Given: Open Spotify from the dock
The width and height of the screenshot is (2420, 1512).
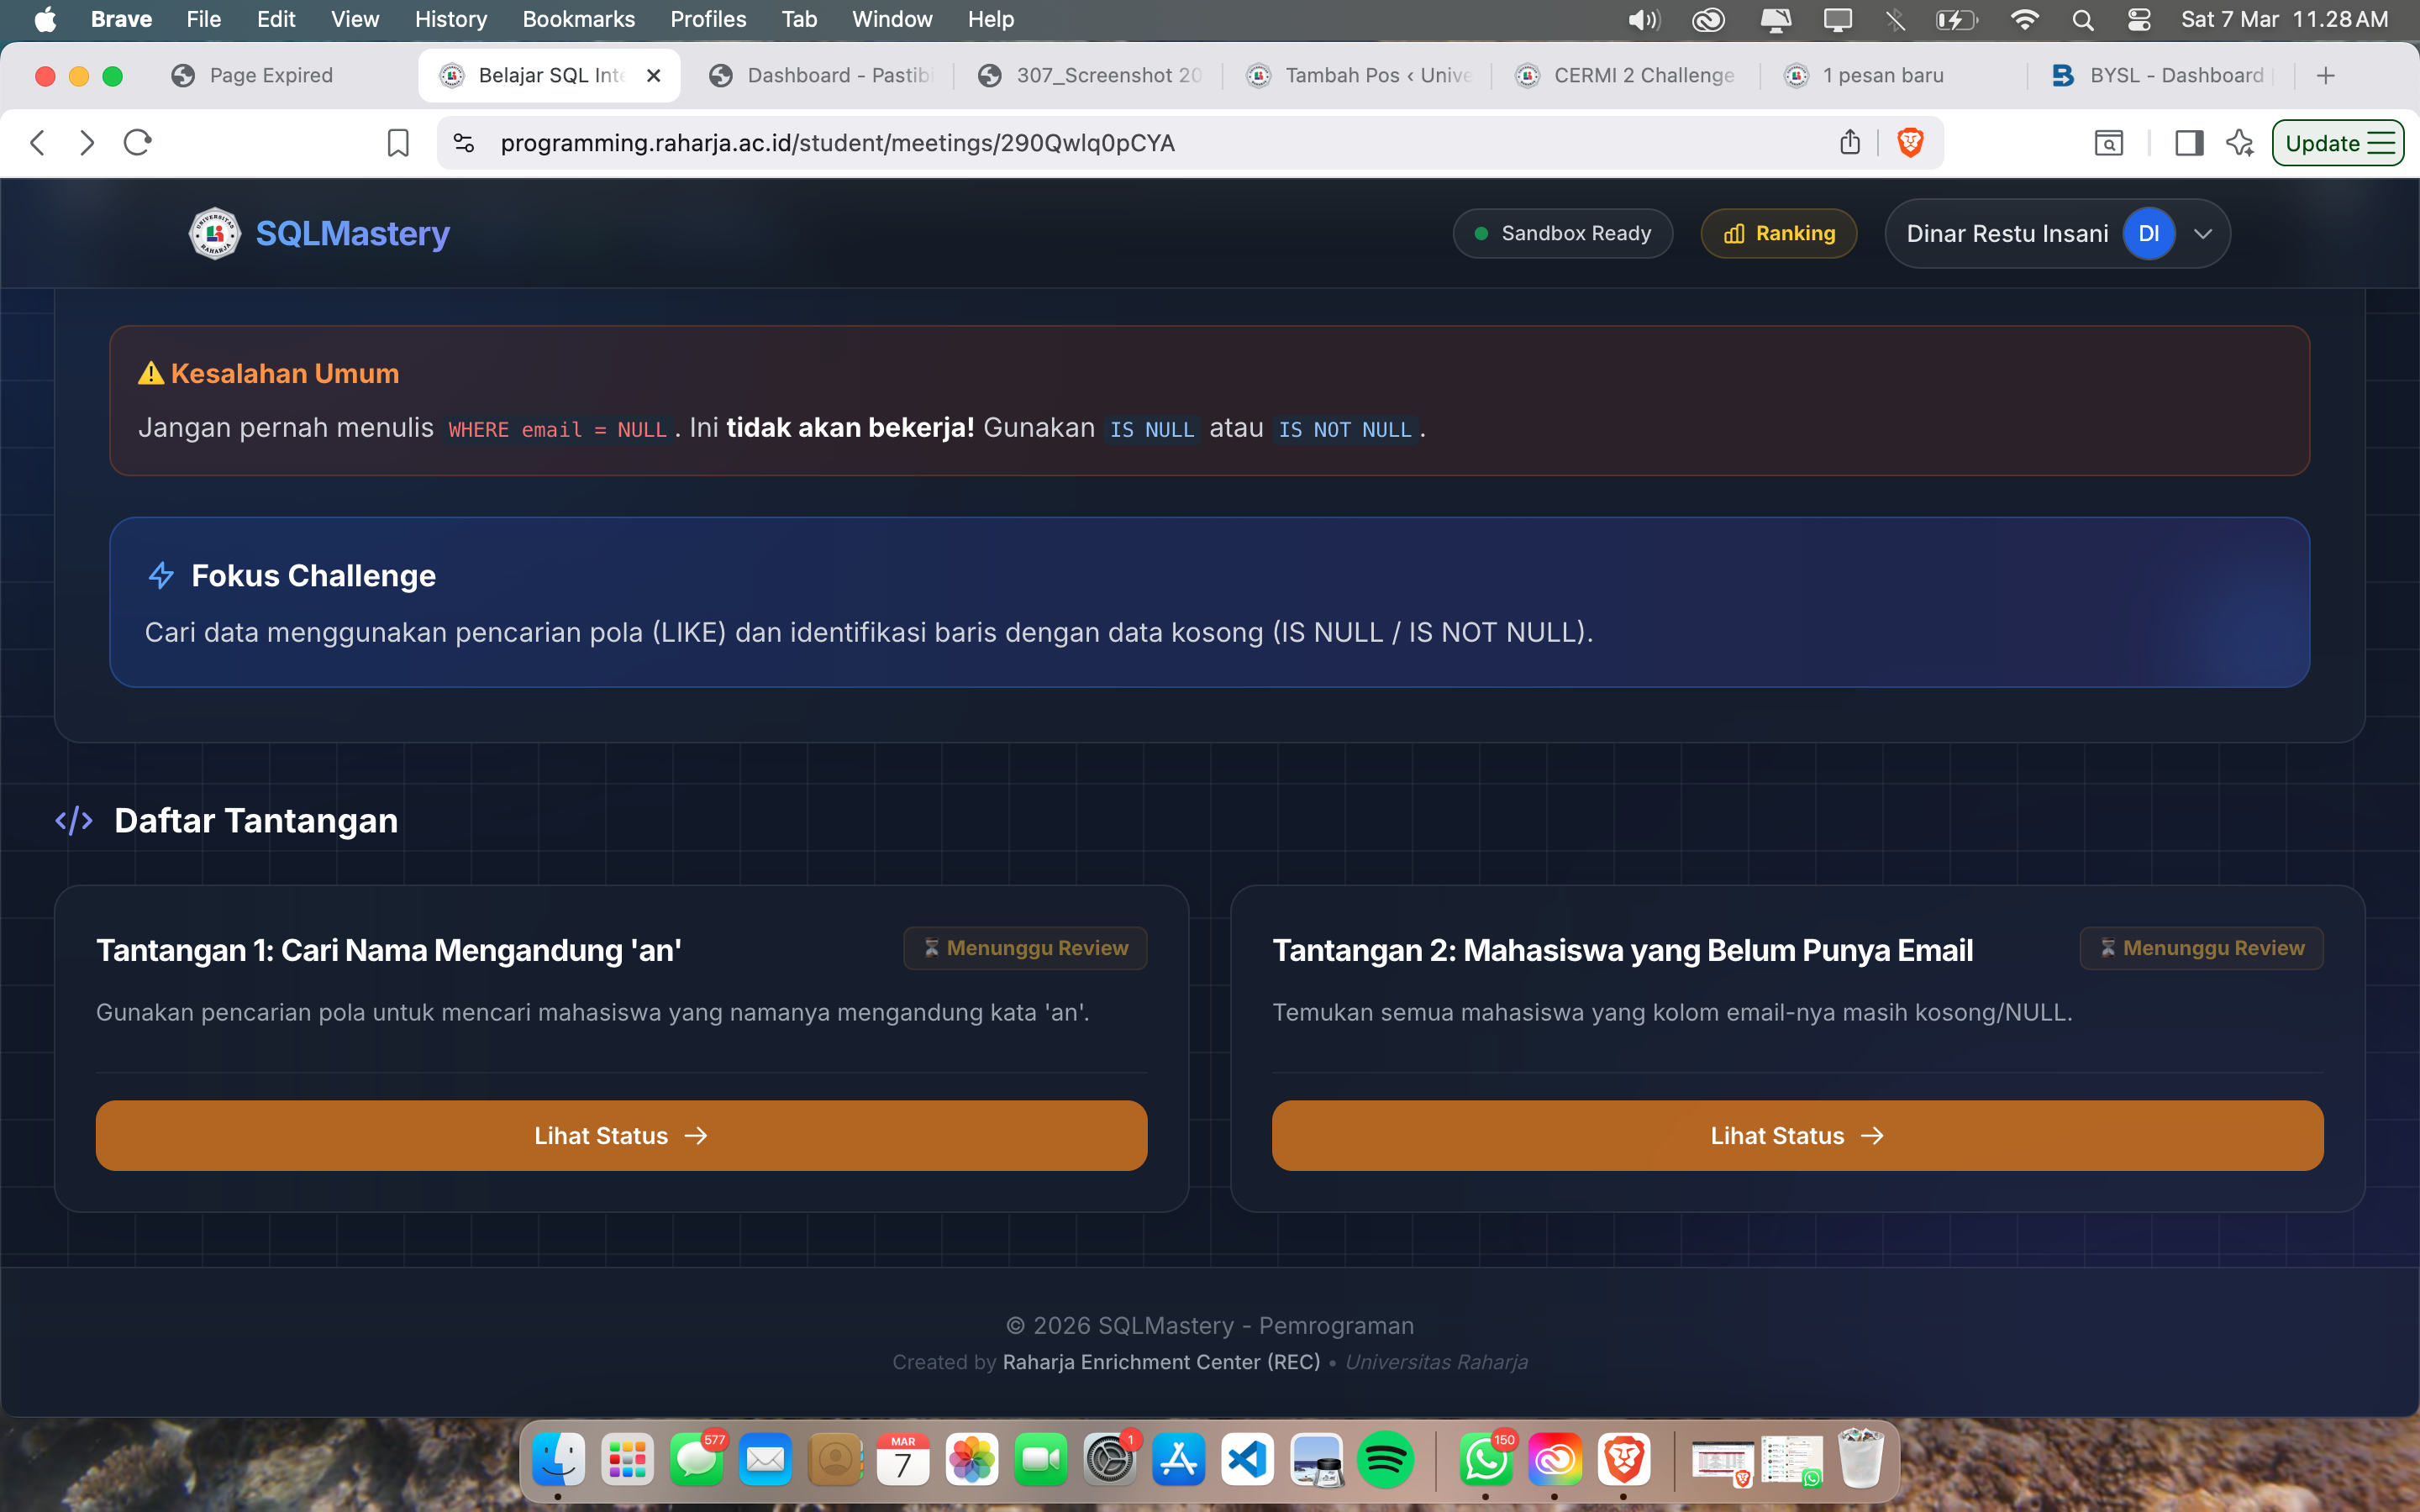Looking at the screenshot, I should pyautogui.click(x=1385, y=1461).
